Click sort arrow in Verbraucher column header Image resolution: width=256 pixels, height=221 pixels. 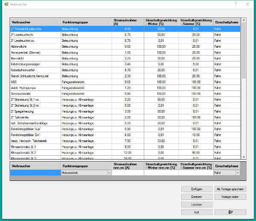pos(58,22)
